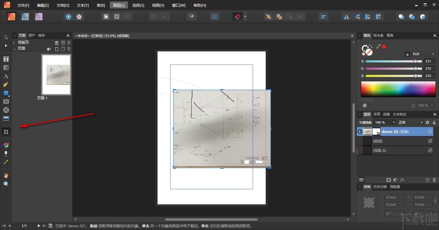Add adjustment layer icon
Image resolution: width=439 pixels, height=230 pixels.
(x=395, y=180)
